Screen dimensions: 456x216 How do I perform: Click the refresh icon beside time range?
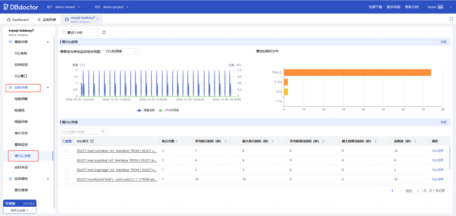click(x=104, y=32)
